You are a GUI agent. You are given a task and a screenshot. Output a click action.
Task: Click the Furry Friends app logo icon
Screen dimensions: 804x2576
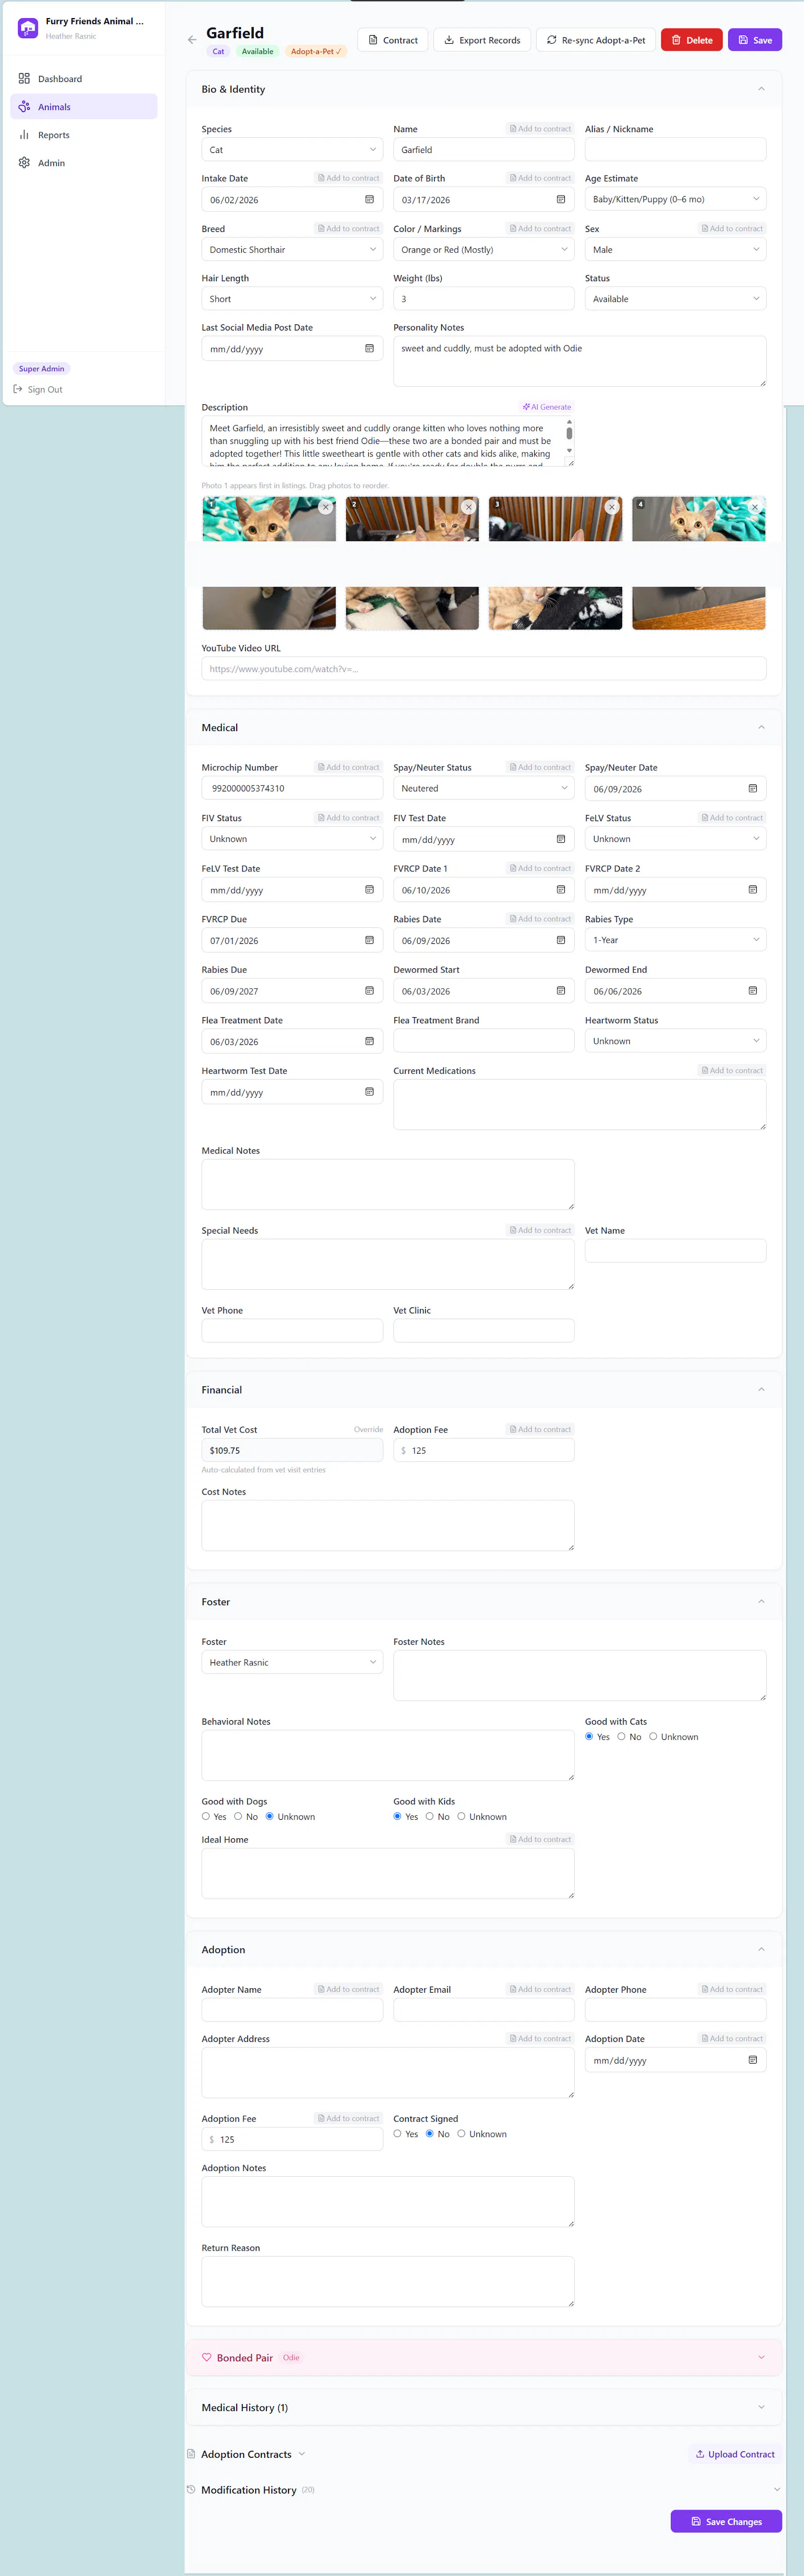pyautogui.click(x=28, y=28)
